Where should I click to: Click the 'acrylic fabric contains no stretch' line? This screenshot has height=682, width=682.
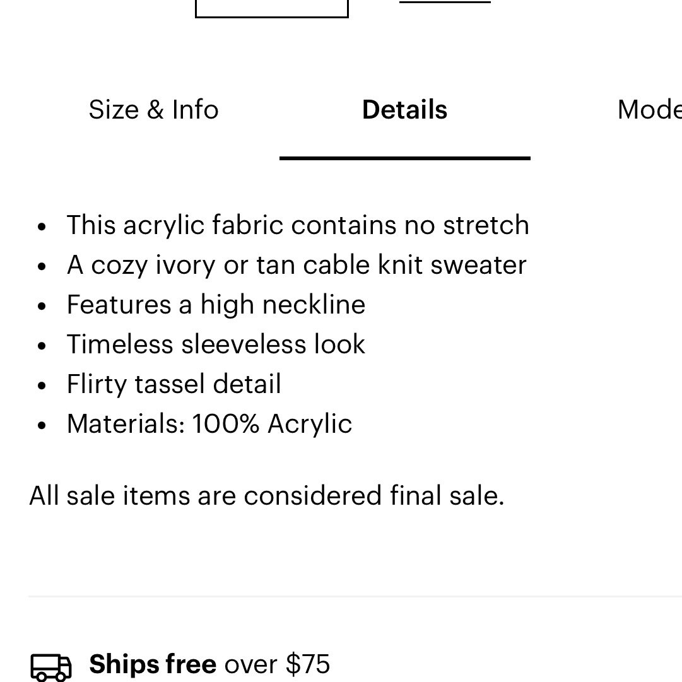pyautogui.click(x=298, y=225)
